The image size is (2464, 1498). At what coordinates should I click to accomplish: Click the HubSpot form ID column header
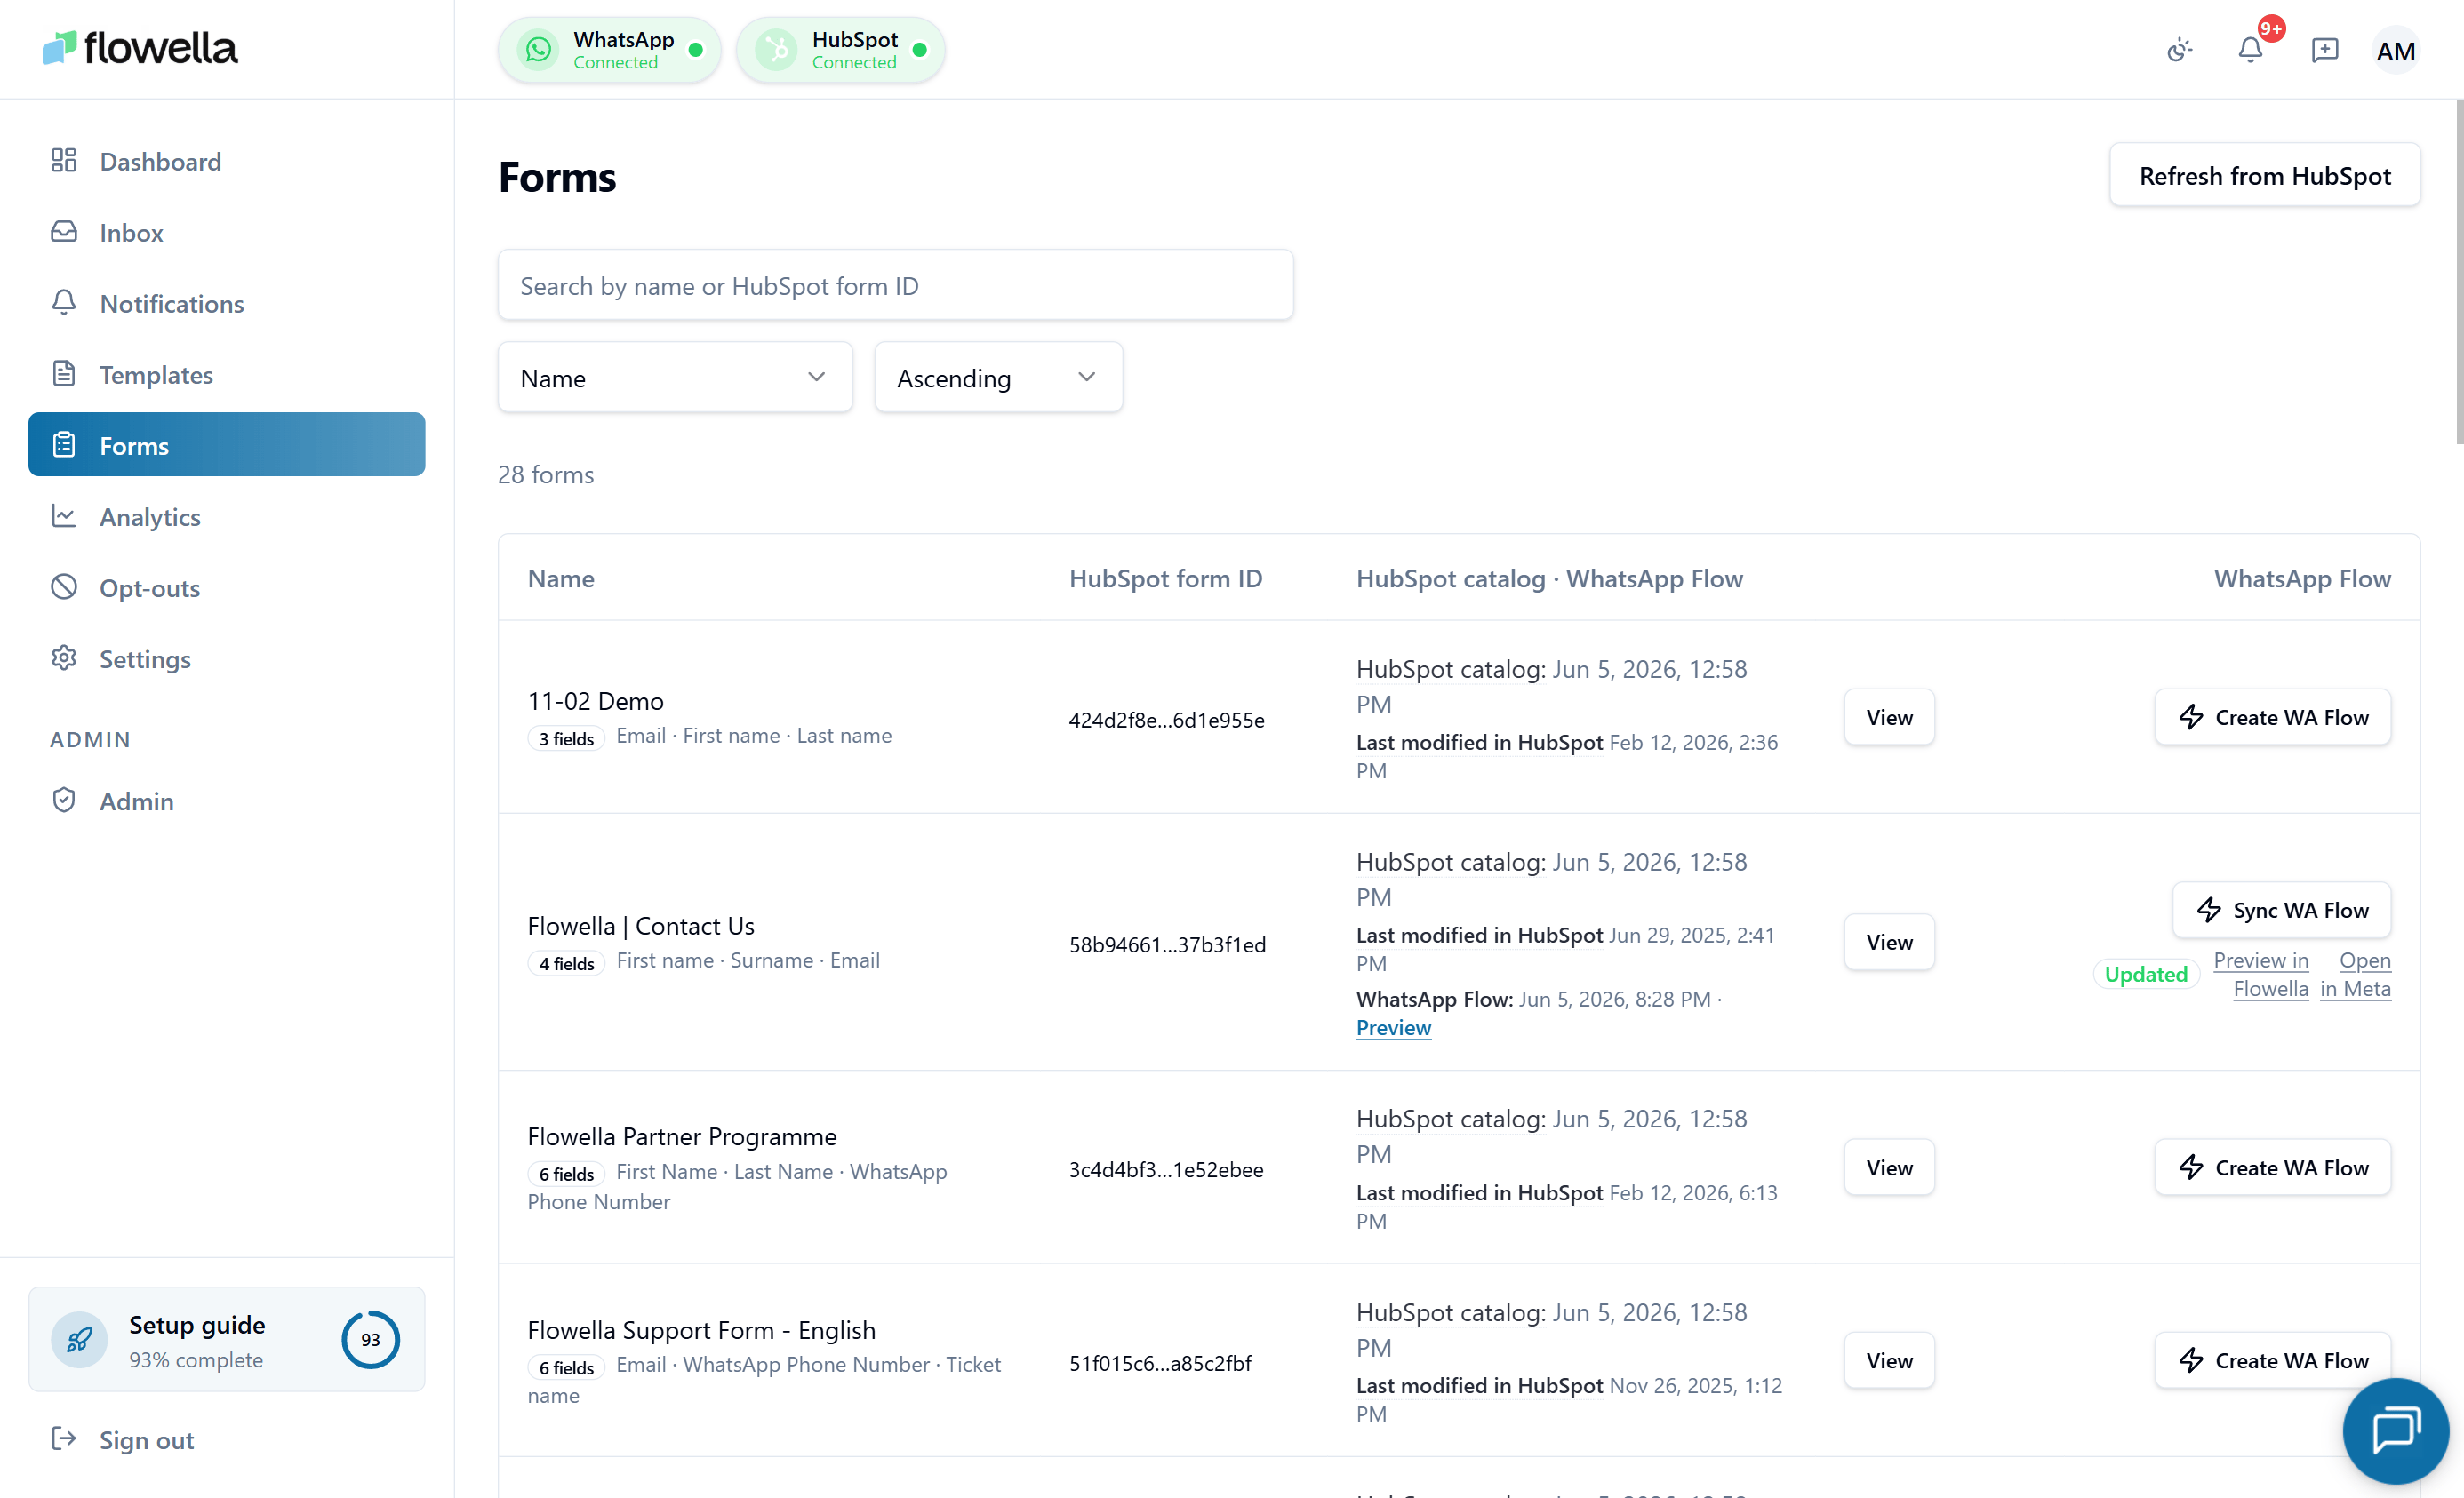[x=1165, y=578]
